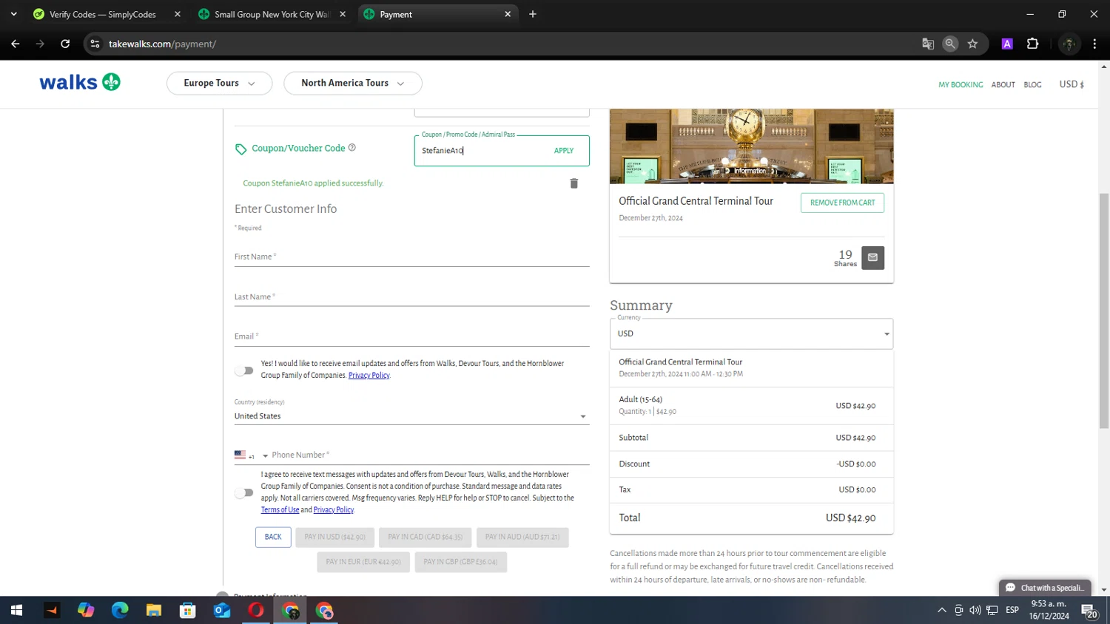Open Microsoft Edge from taskbar
The width and height of the screenshot is (1110, 624).
click(x=120, y=610)
